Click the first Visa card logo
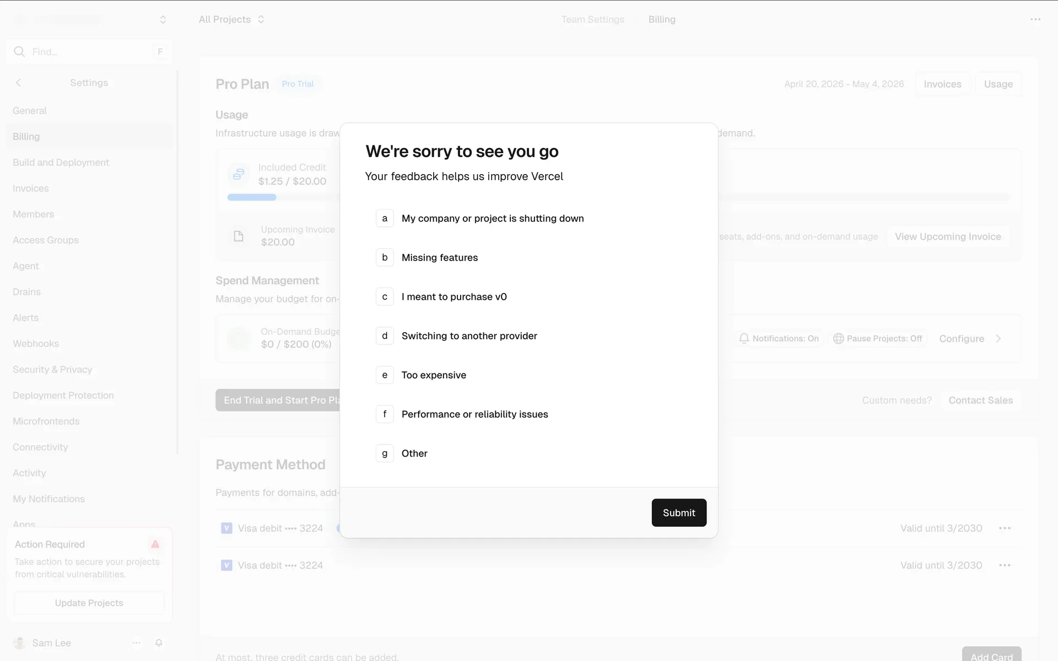Screen dimensions: 1058x661 click(226, 528)
